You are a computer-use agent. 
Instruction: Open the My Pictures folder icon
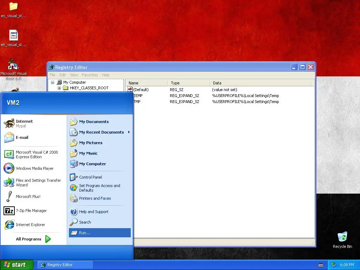(x=74, y=143)
